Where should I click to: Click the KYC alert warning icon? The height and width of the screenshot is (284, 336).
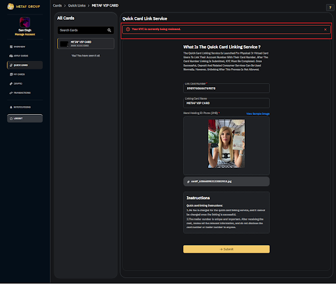tap(128, 29)
